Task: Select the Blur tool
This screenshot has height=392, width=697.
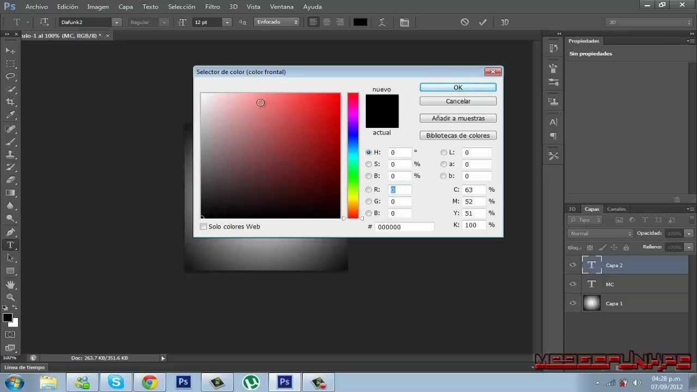Action: (10, 206)
